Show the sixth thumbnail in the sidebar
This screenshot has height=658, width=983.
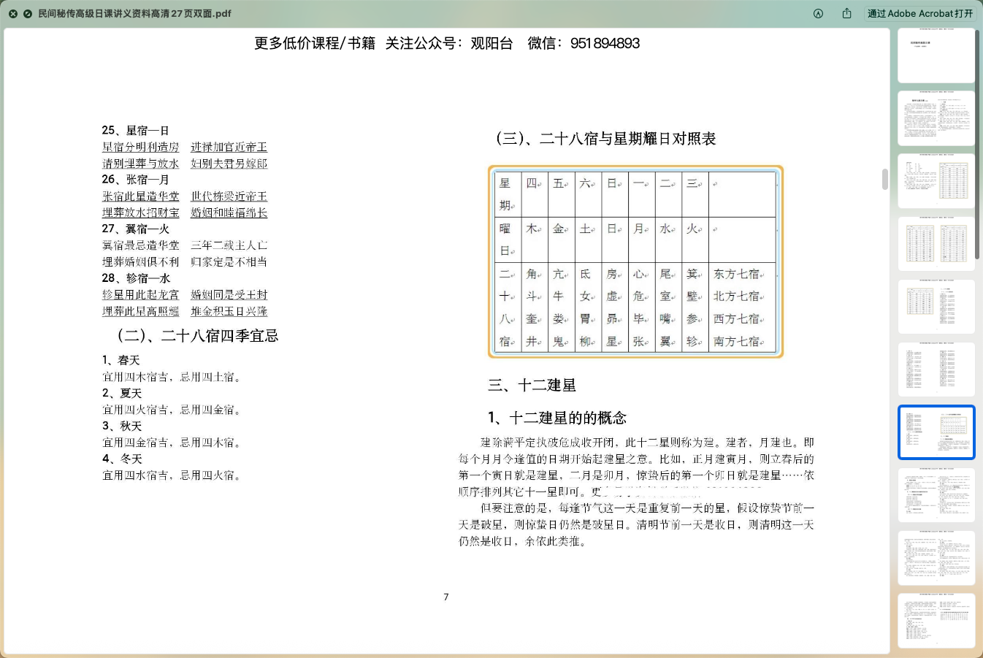point(936,370)
